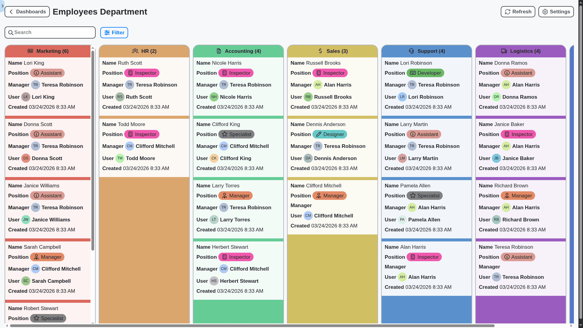Viewport: 583px width, 328px height.
Task: Click the clipboard icon on the Accounting header
Action: tap(219, 51)
